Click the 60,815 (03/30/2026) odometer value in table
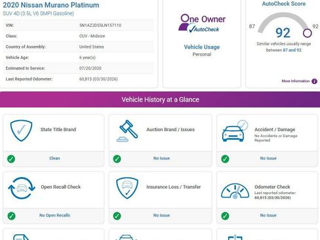This screenshot has height=240, width=320. coord(98,79)
